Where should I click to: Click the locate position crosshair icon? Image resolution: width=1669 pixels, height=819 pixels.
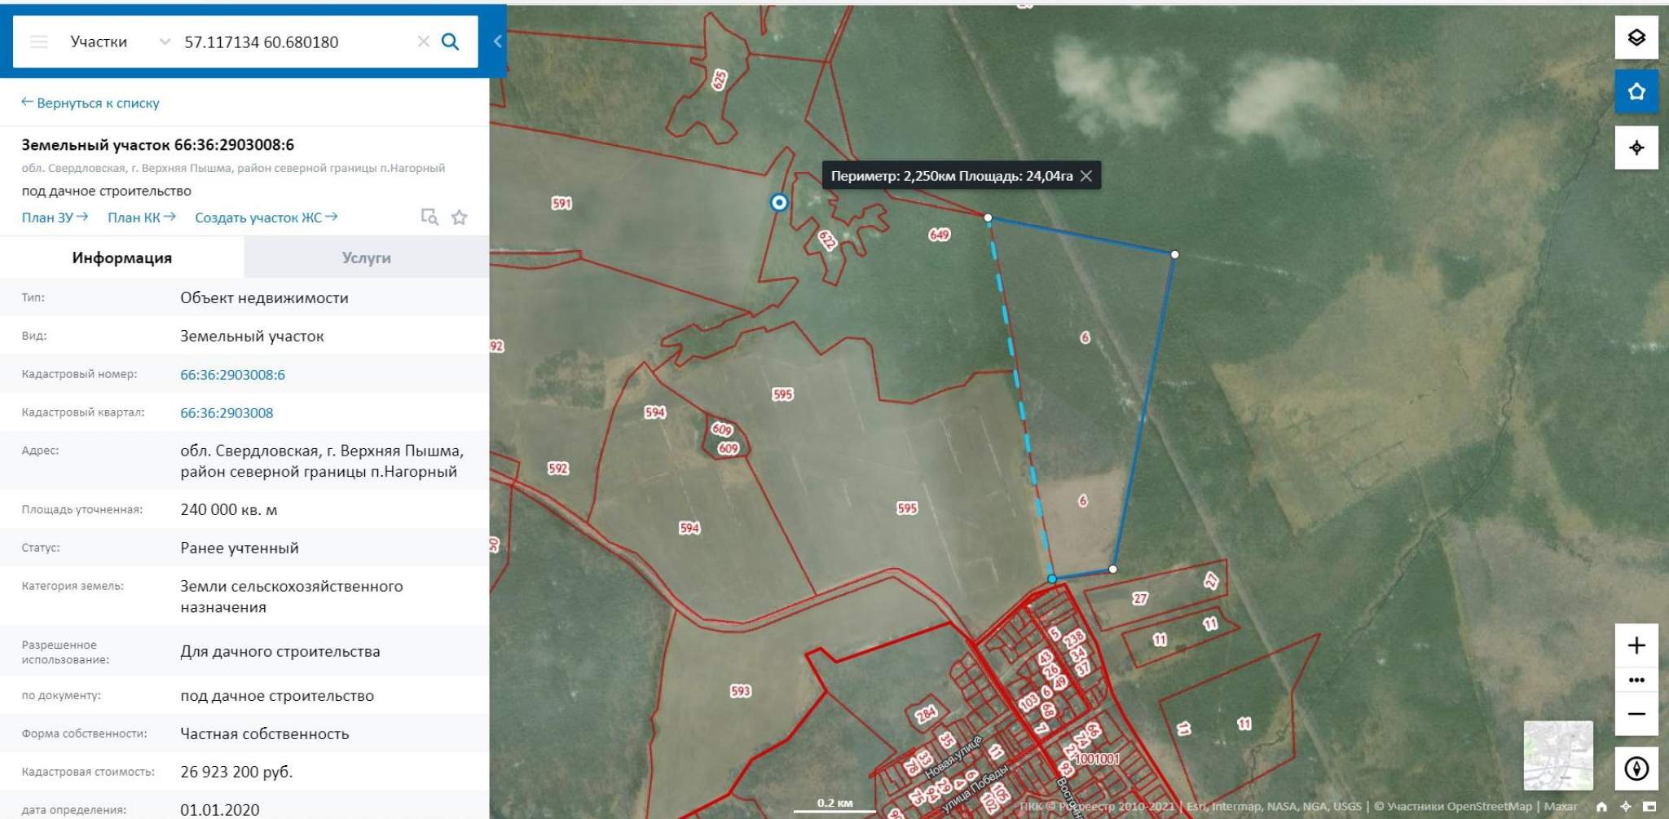(x=1636, y=148)
